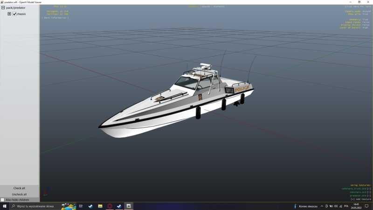Remove predator.wtd texture with [-]
Viewport: 373px width, 210px height.
click(369, 196)
